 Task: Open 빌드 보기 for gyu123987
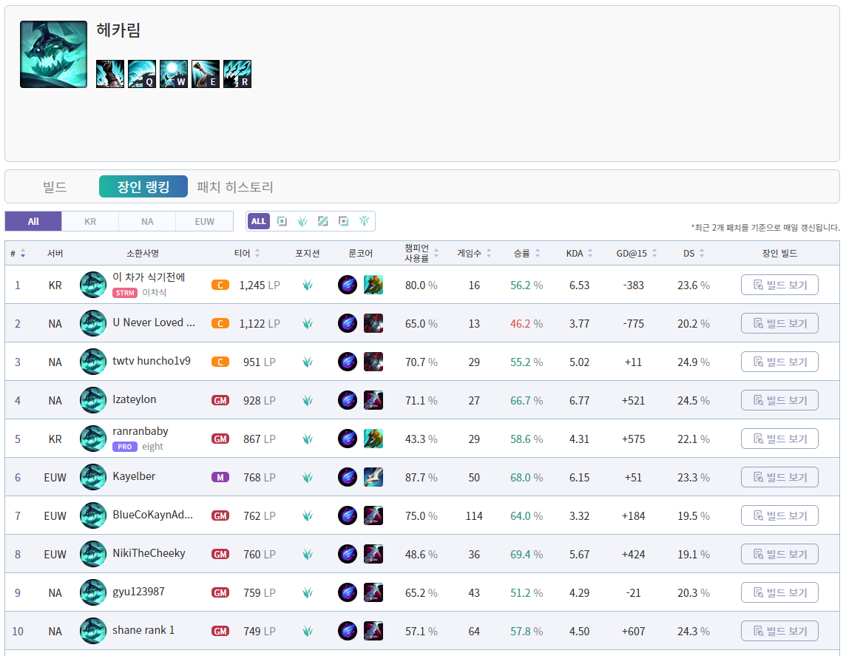(779, 592)
